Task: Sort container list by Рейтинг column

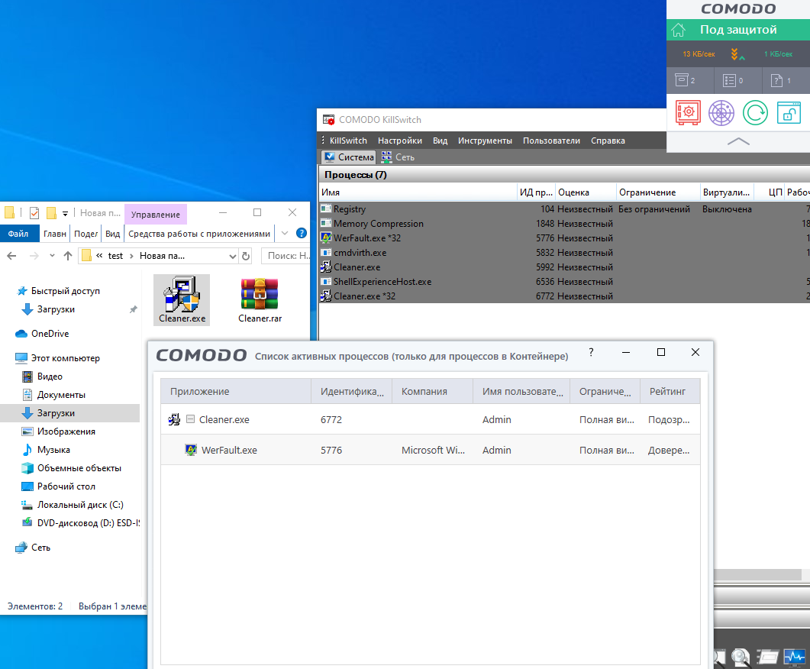Action: tap(670, 391)
